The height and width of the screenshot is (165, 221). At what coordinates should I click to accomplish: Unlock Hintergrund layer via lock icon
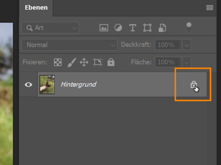tap(194, 85)
